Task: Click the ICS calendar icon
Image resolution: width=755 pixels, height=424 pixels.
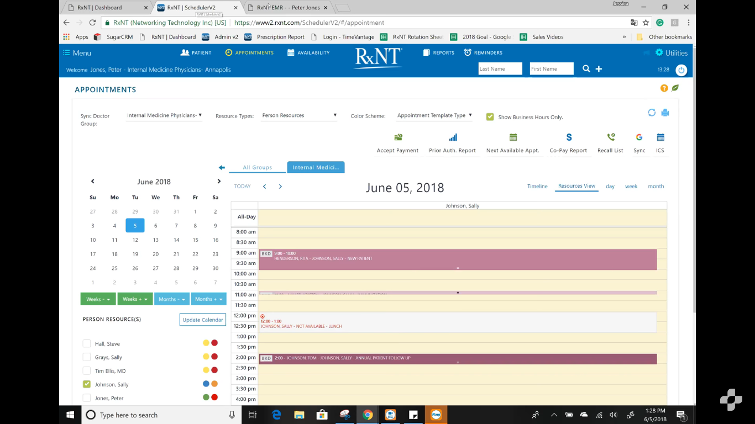Action: [660, 137]
